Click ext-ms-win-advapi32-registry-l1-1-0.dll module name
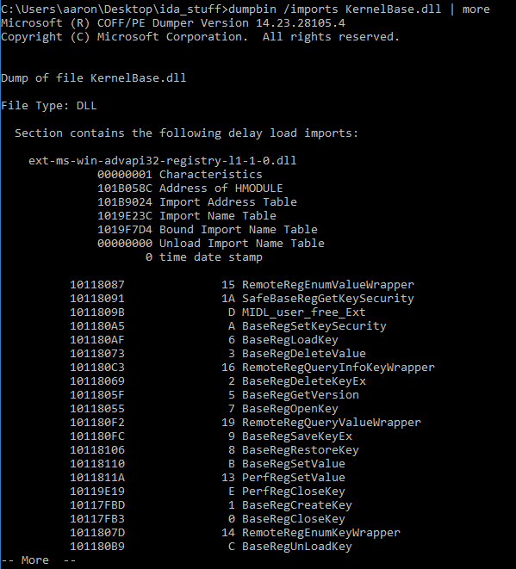The height and width of the screenshot is (569, 516). 163,161
